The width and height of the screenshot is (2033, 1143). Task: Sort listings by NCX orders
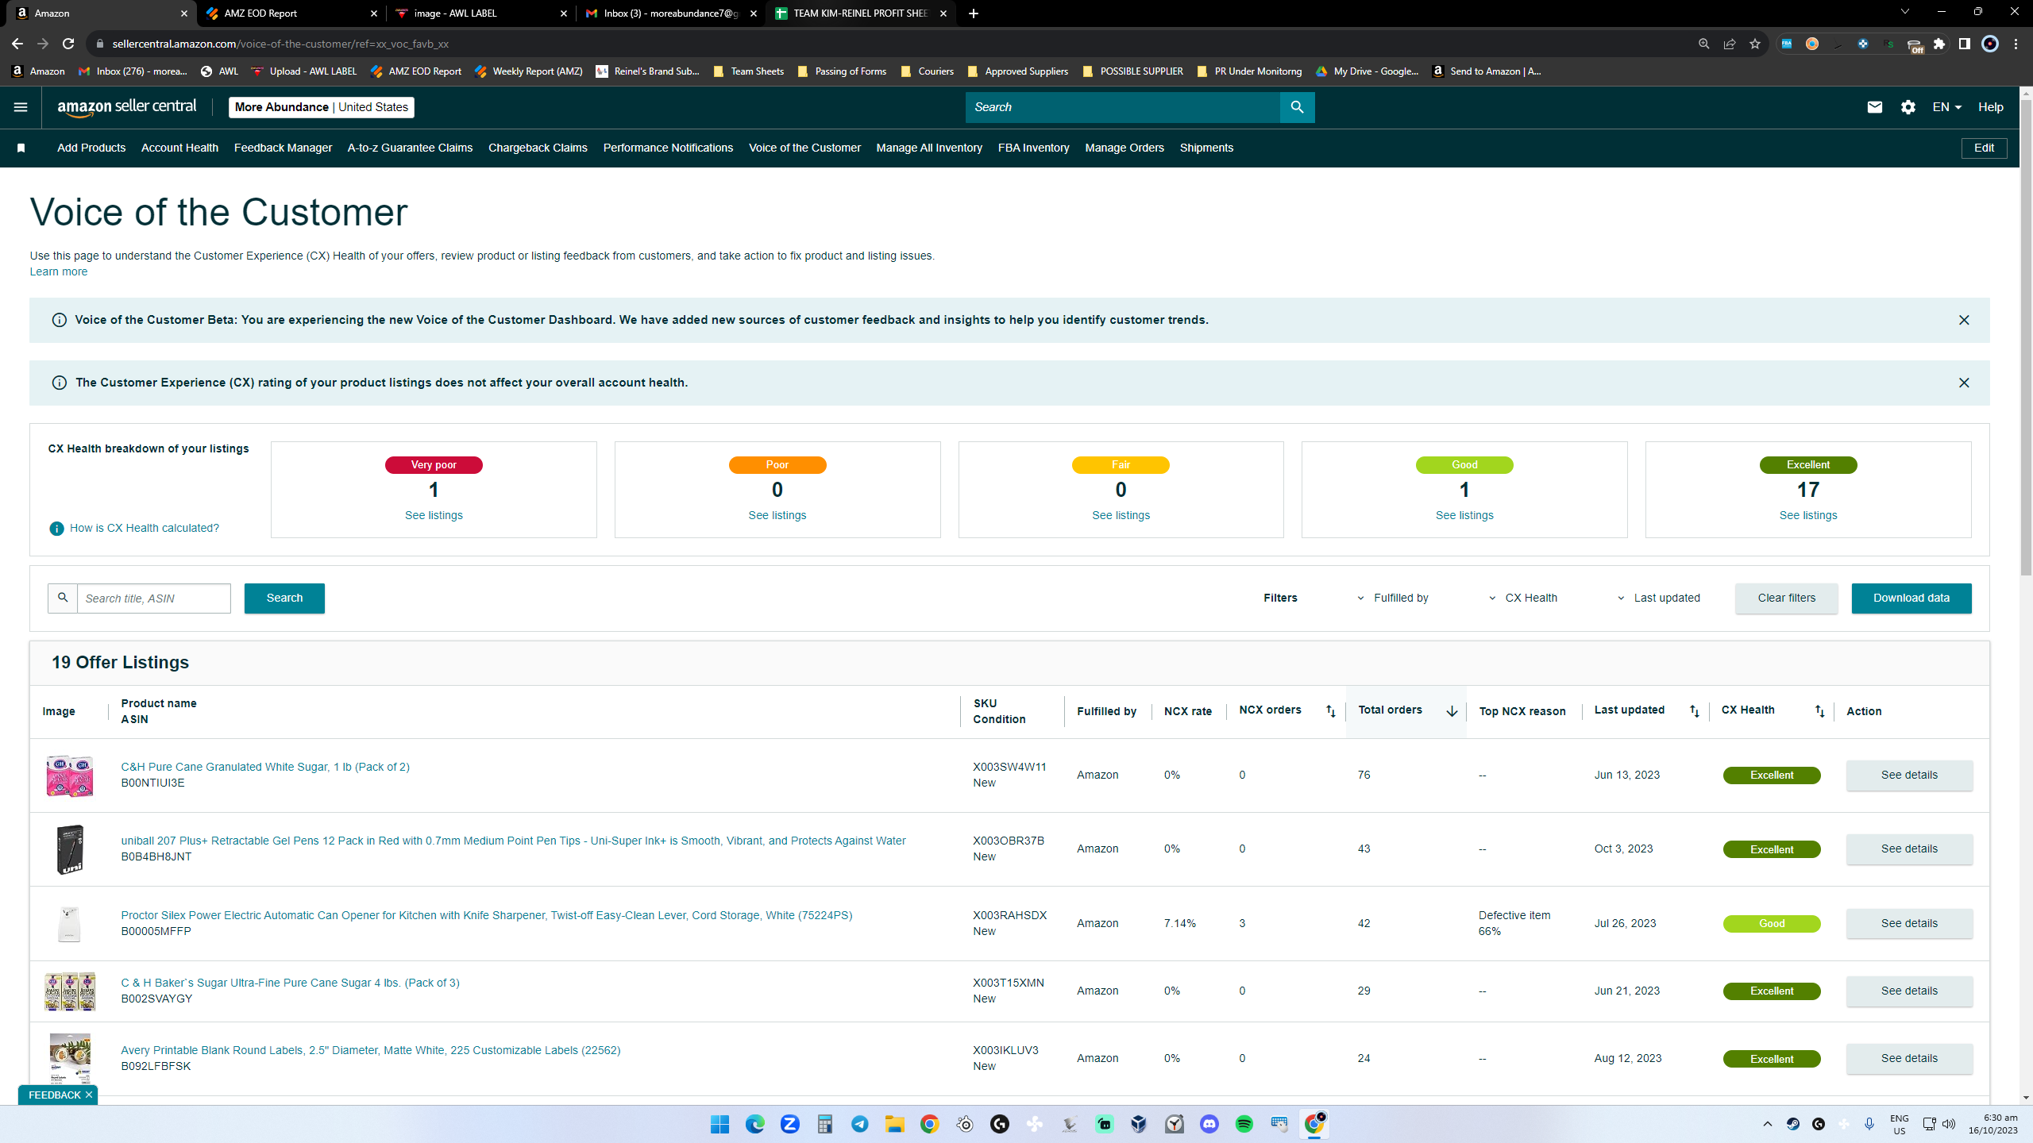pos(1331,711)
